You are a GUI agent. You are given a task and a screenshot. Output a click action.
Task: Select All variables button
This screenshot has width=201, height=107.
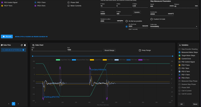[181, 104]
